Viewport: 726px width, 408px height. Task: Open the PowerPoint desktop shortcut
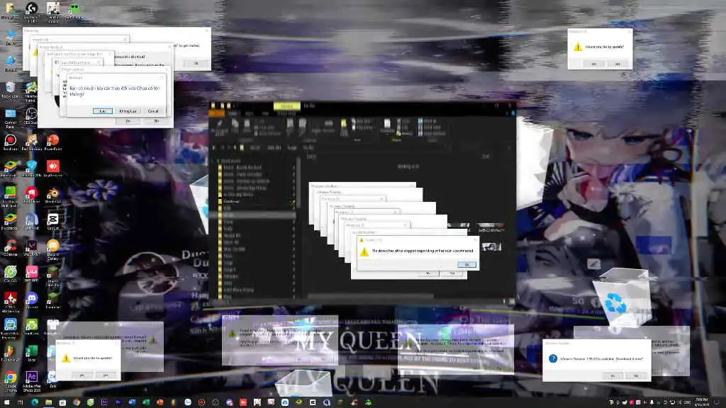click(52, 142)
